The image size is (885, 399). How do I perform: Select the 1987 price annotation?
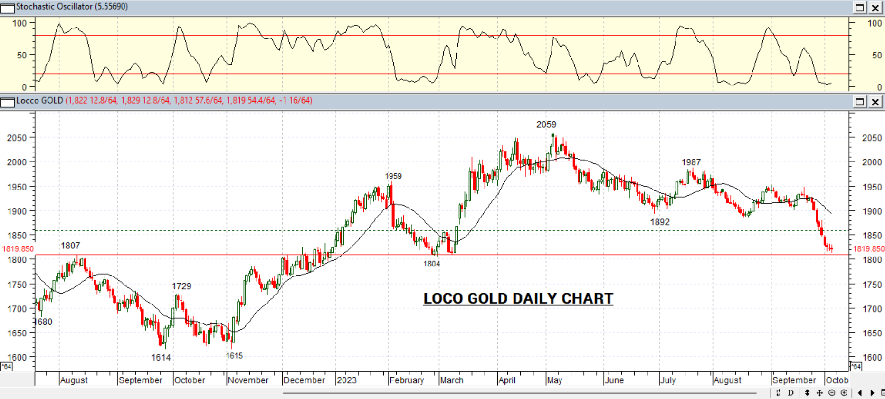pos(691,162)
